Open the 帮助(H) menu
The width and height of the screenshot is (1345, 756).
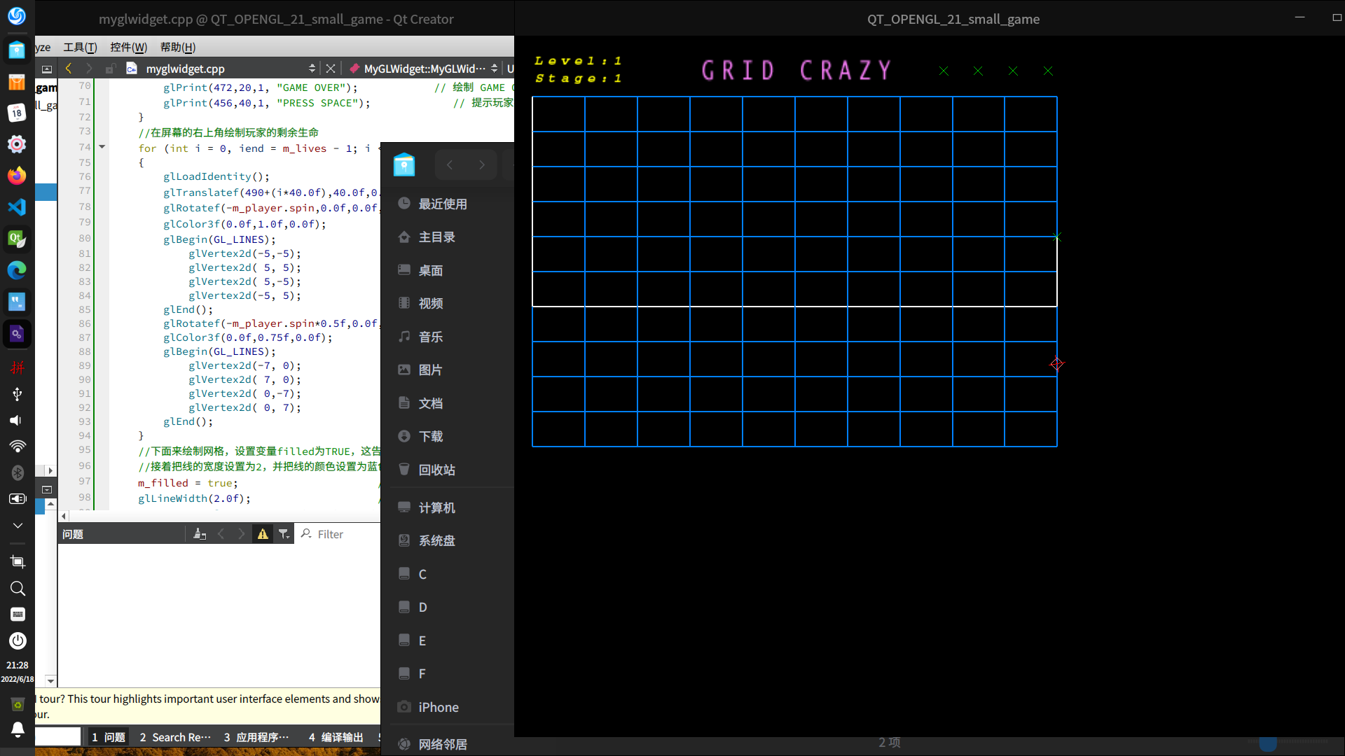[x=178, y=47]
